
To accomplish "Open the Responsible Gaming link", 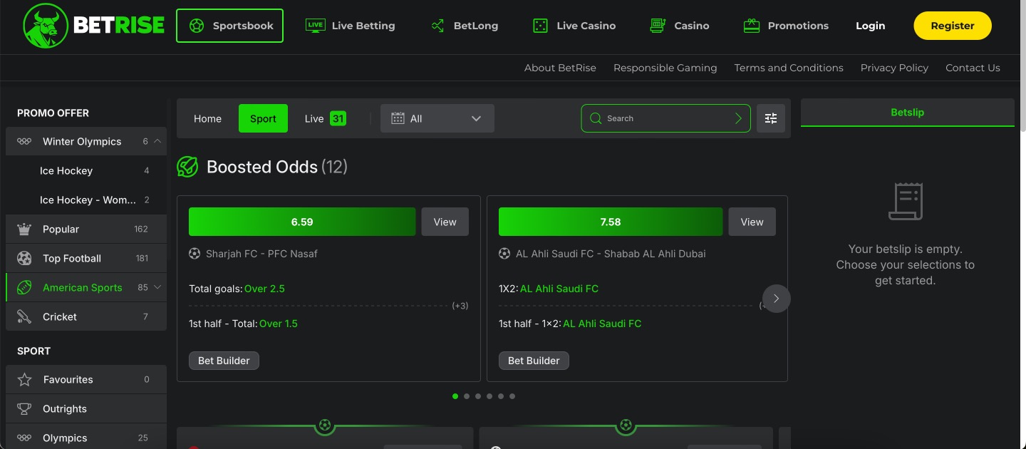I will tap(665, 68).
